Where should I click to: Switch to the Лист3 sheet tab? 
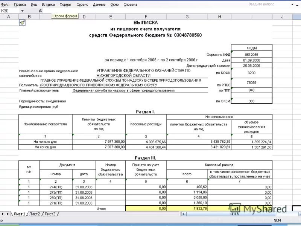tap(50, 214)
